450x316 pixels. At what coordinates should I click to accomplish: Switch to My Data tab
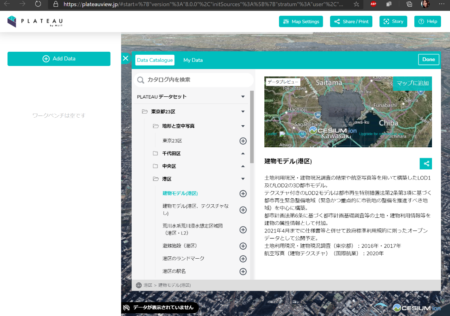193,60
